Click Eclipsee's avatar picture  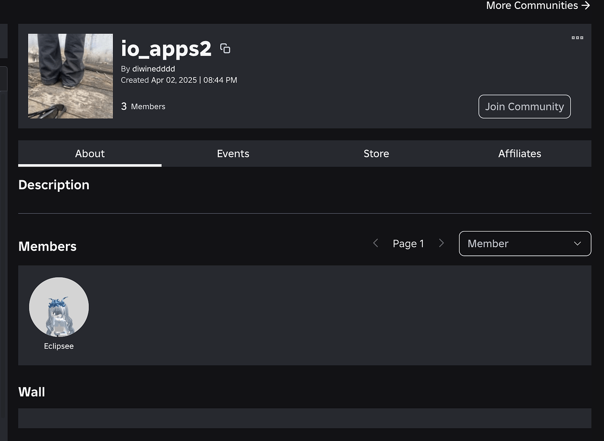[59, 307]
